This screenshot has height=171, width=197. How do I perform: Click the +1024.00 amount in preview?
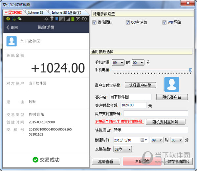pyautogui.click(x=58, y=68)
